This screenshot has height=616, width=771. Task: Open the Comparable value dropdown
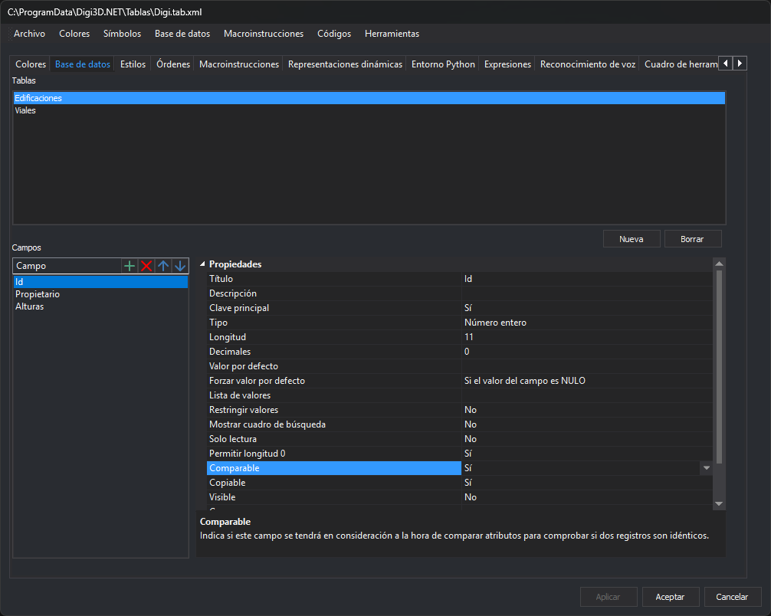point(706,468)
